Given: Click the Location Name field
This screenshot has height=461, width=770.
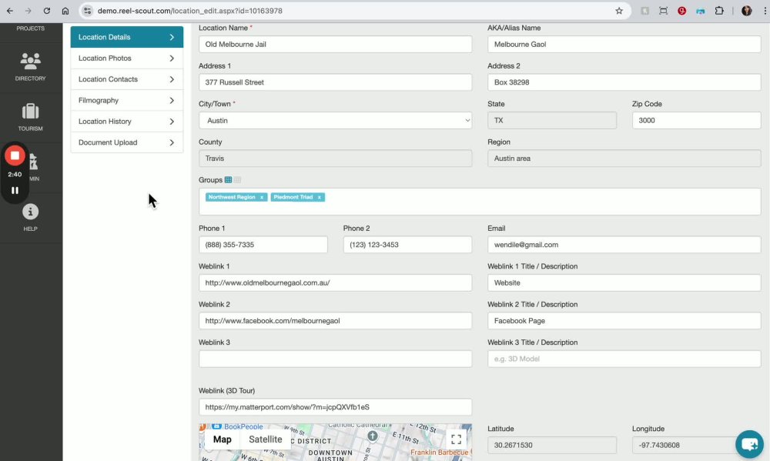Looking at the screenshot, I should pos(336,44).
